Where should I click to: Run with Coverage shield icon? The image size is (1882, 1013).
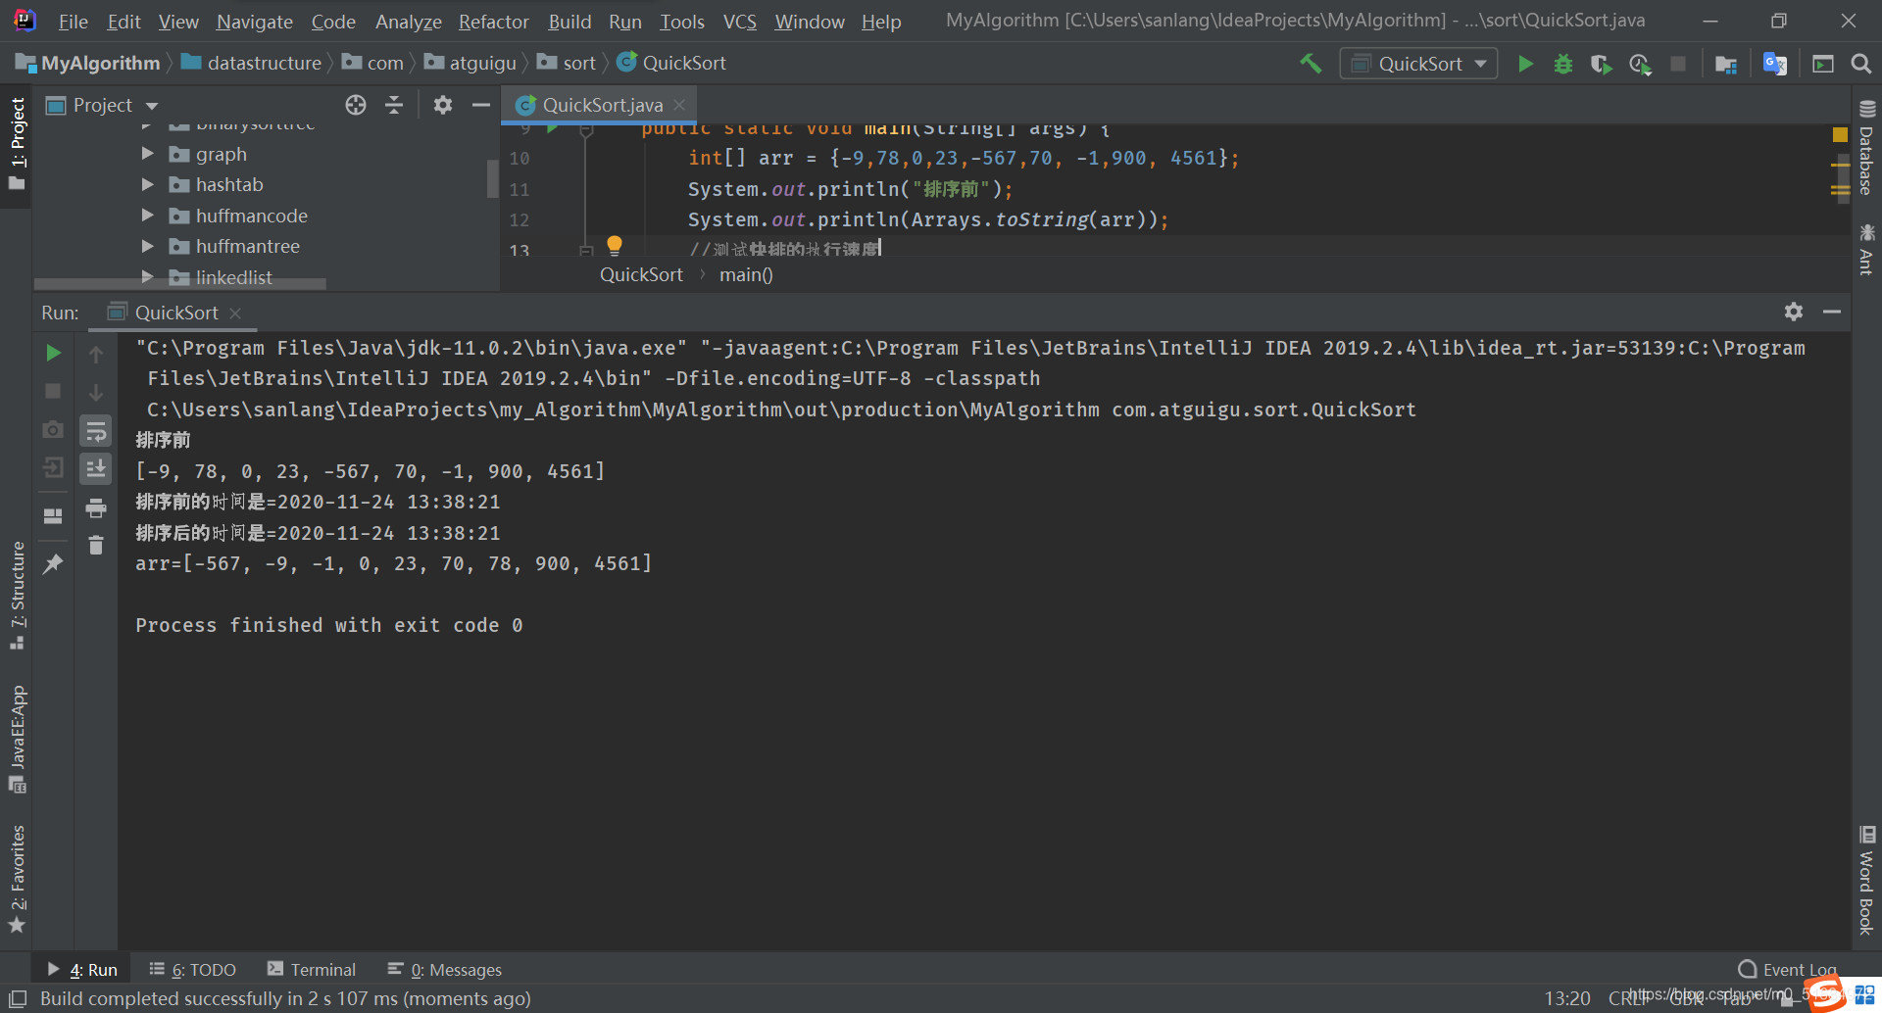tap(1601, 64)
